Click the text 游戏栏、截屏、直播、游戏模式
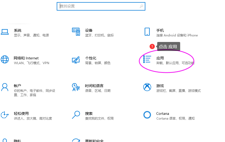 pyautogui.click(x=179, y=91)
